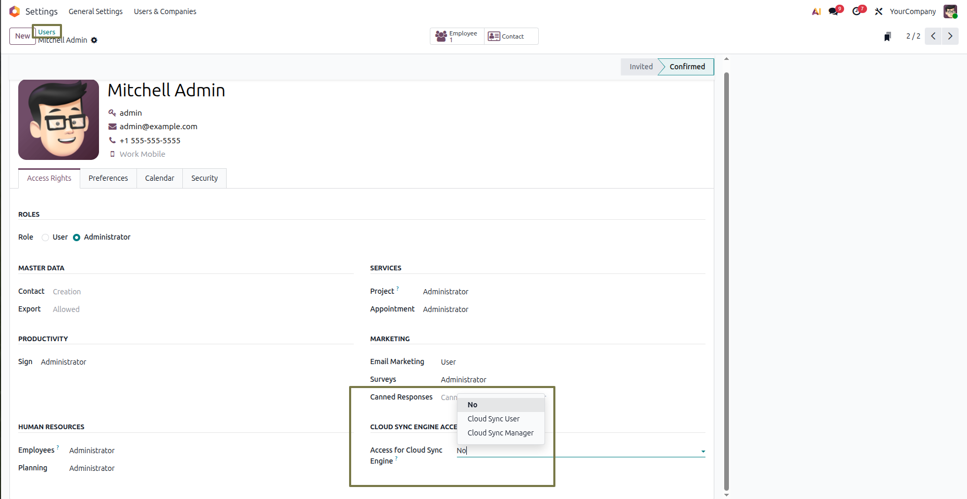Click the bookmark icon

click(887, 36)
